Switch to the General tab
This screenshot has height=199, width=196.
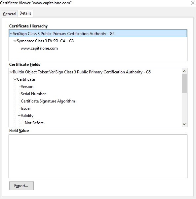click(10, 14)
